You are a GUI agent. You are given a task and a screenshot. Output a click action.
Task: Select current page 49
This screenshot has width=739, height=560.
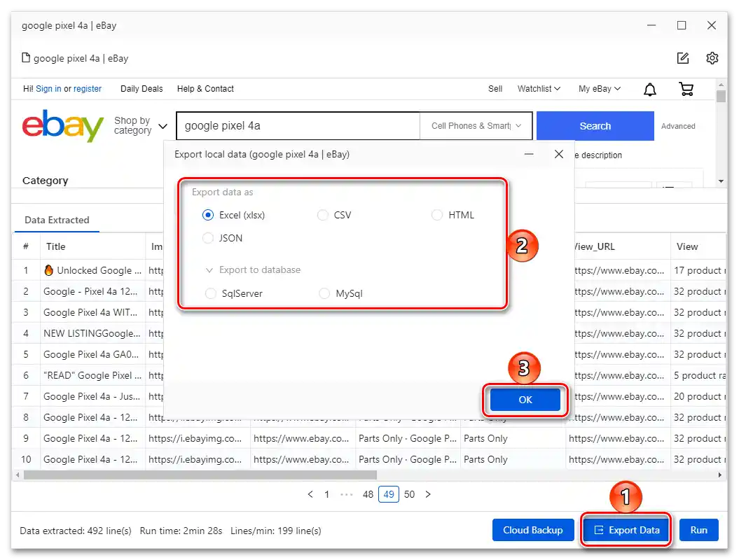coord(388,494)
